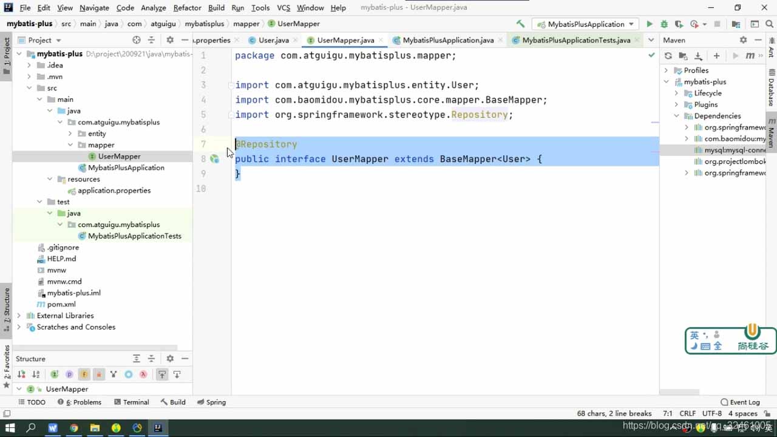Collapse Maven Dependencies node
The width and height of the screenshot is (777, 437).
[677, 116]
